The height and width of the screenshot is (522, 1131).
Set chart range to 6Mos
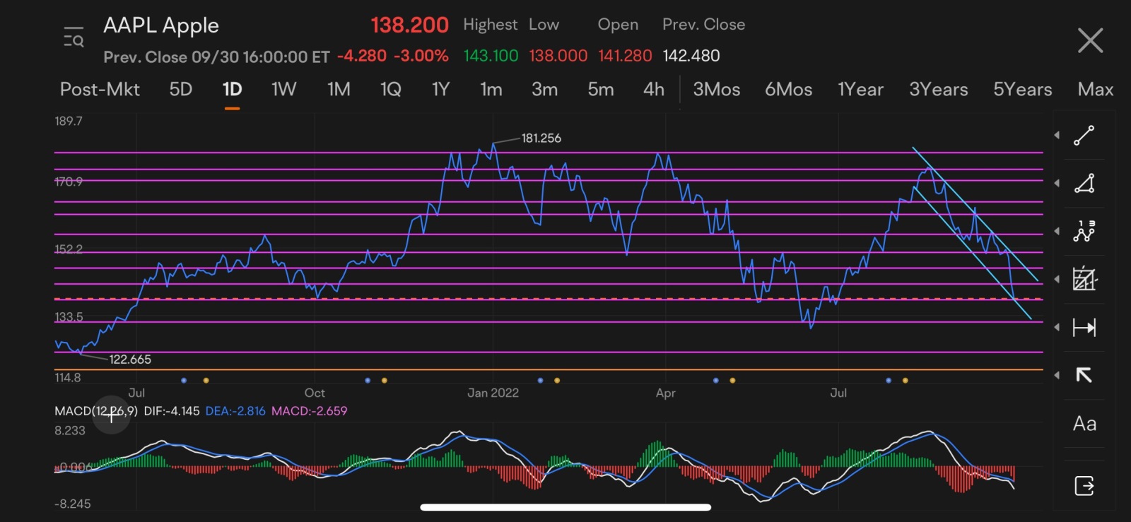(x=788, y=90)
